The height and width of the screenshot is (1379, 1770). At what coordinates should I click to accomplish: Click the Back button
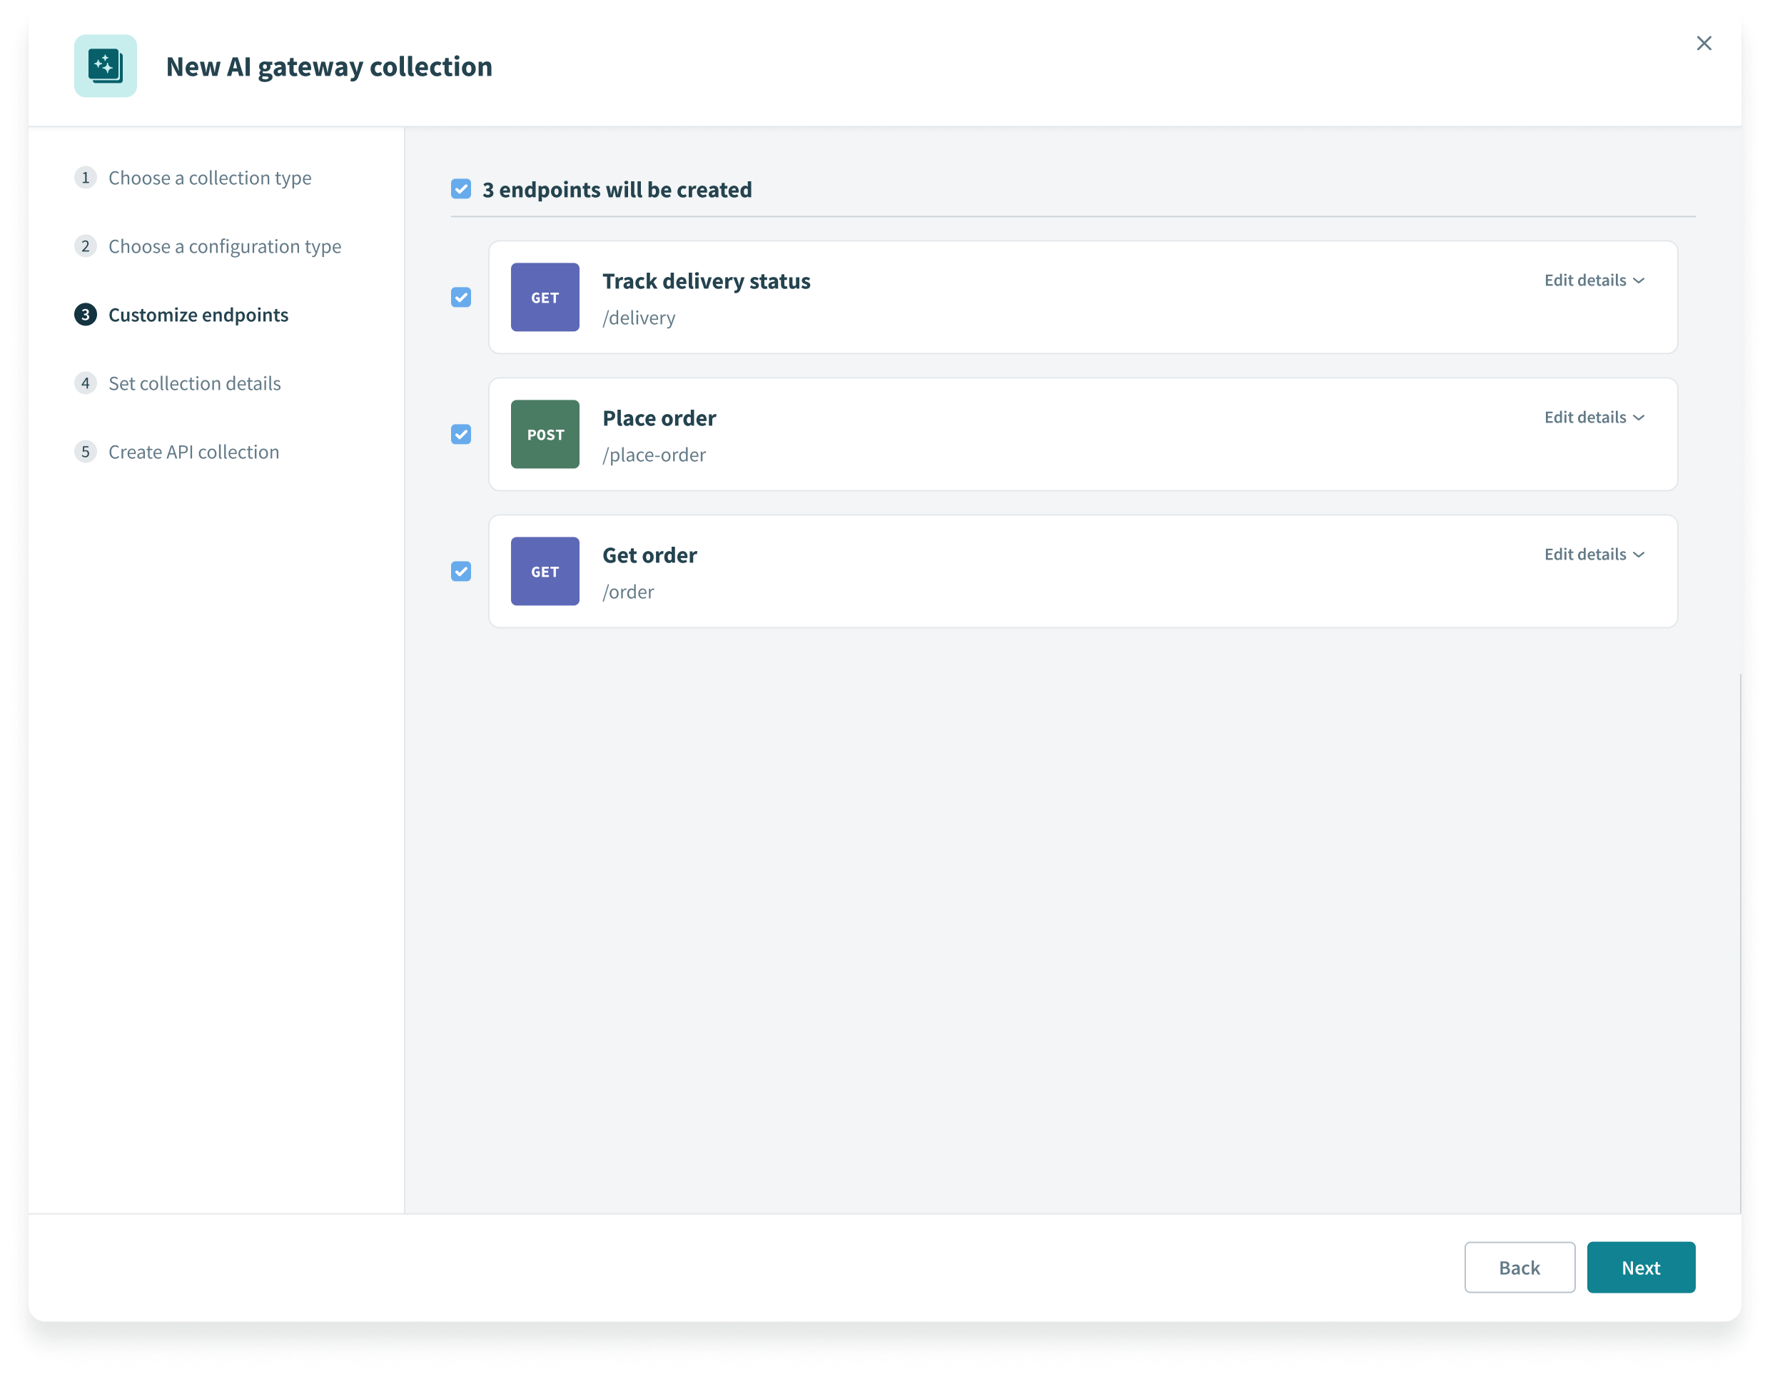(1519, 1267)
